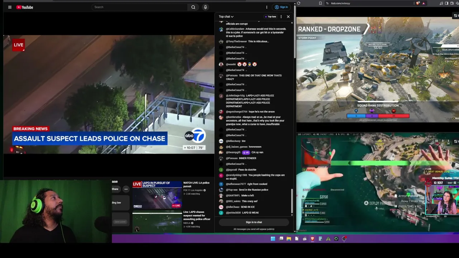Go to YouTube home via logo
This screenshot has width=459, height=258.
(x=25, y=7)
